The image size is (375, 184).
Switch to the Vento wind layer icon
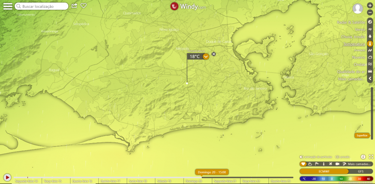coord(370,29)
